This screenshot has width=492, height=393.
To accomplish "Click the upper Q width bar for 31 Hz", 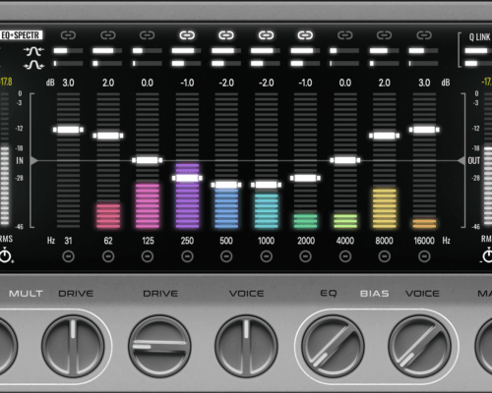I will tap(68, 51).
